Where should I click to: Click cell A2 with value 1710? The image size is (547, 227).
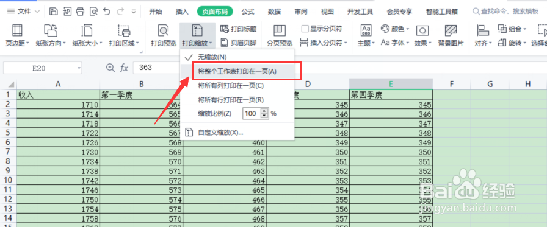[x=58, y=104]
